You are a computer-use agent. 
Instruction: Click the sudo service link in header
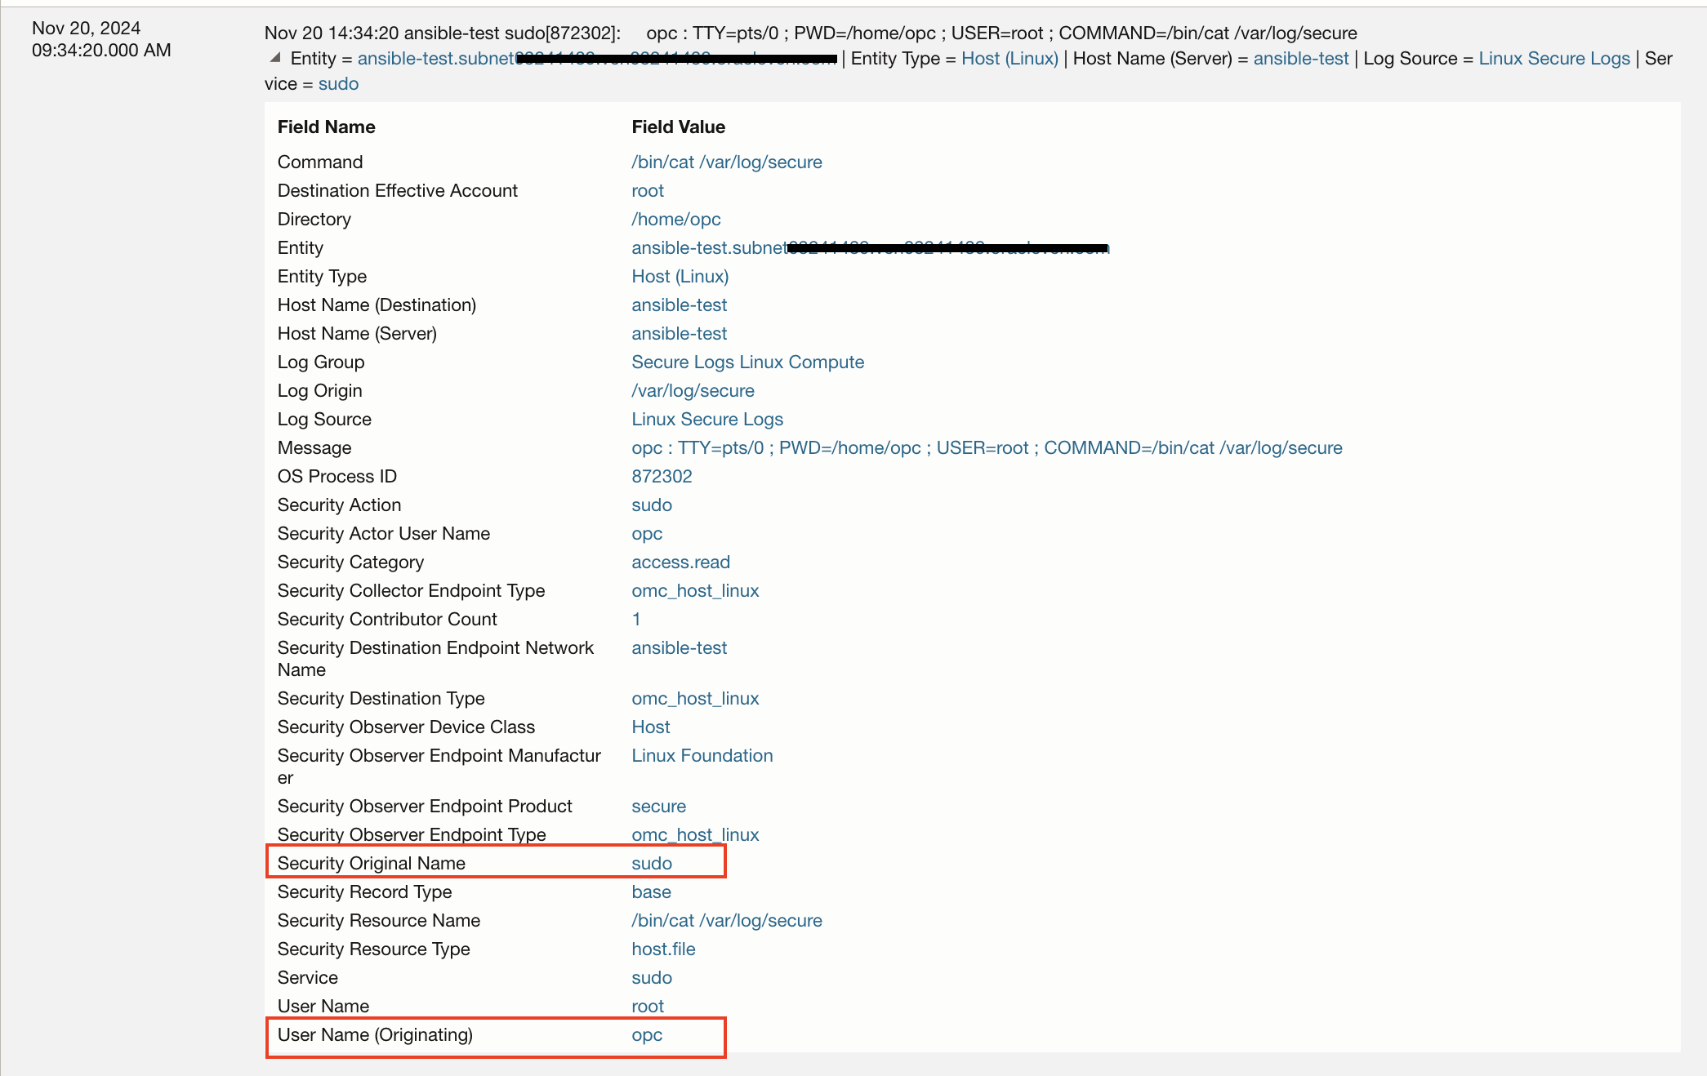pos(338,84)
